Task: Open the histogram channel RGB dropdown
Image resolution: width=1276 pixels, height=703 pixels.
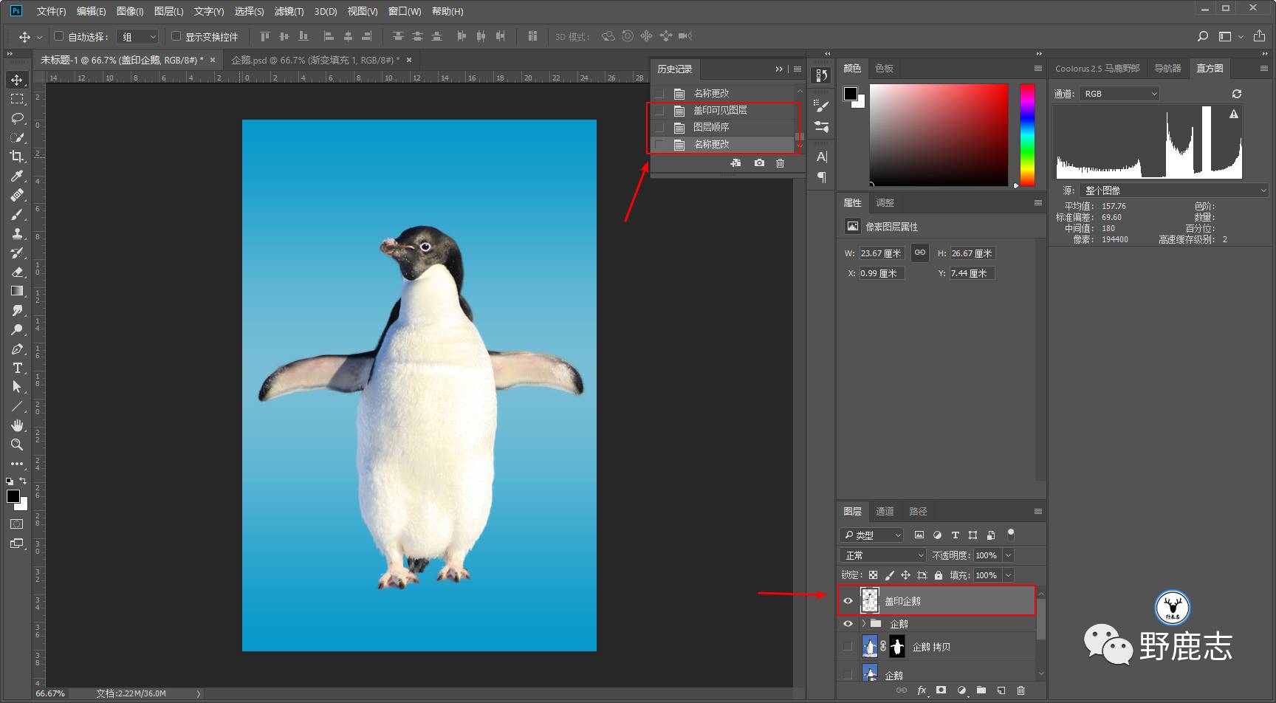Action: click(1119, 94)
